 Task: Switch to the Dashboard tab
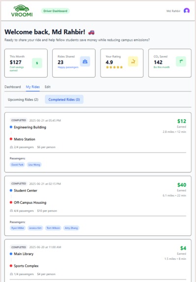tap(13, 87)
